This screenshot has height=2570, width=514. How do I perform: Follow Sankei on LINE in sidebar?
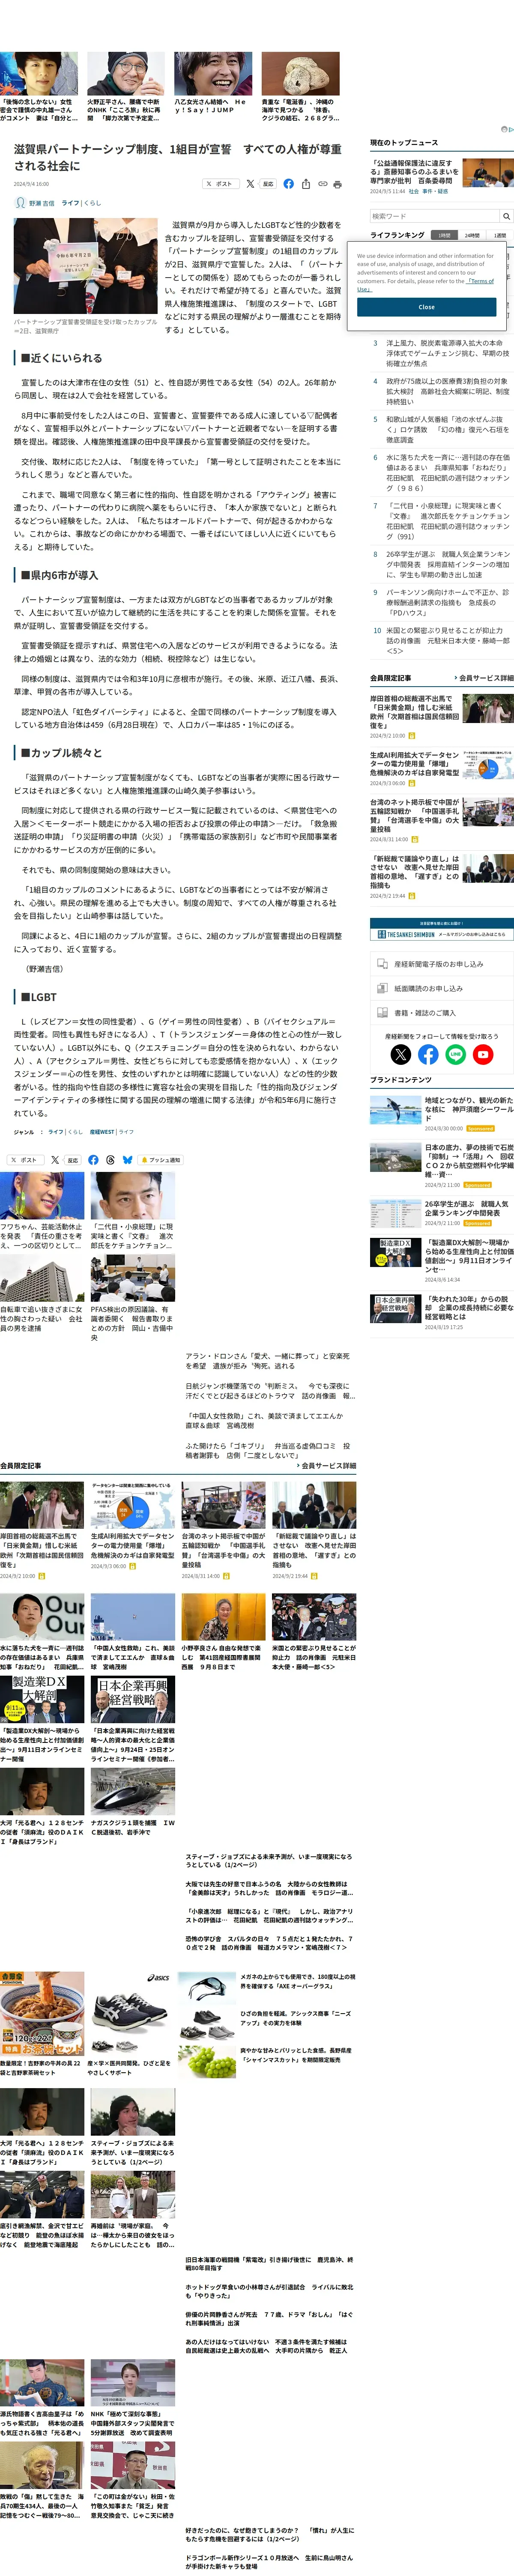pyautogui.click(x=456, y=1054)
